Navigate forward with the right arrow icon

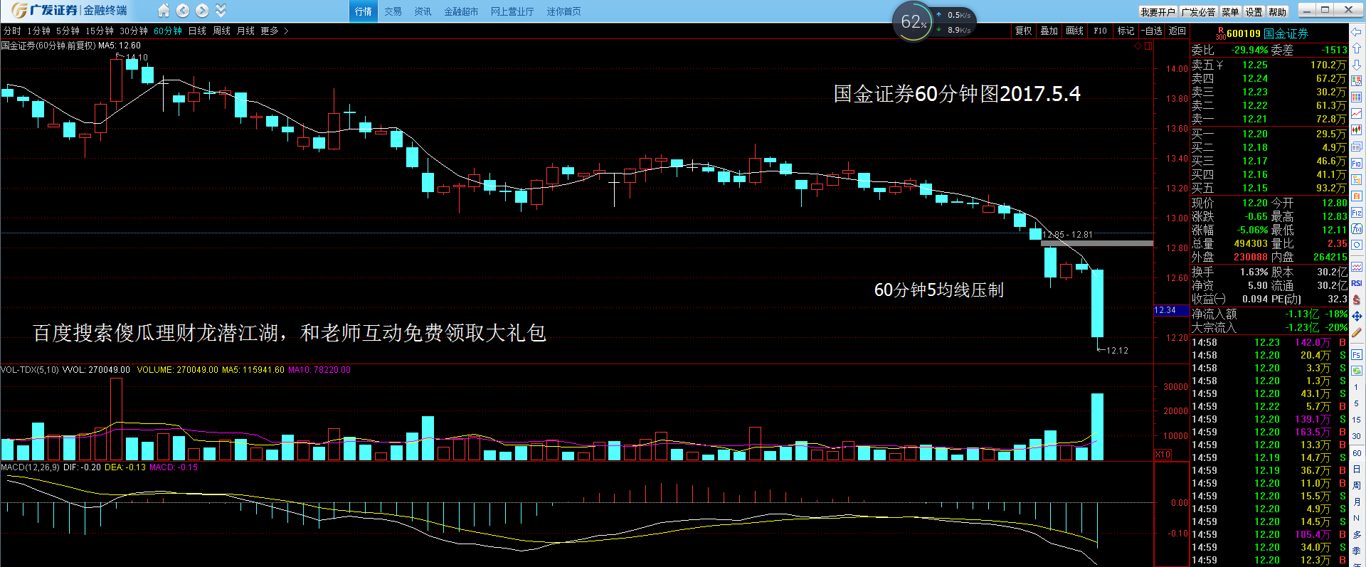coord(202,11)
